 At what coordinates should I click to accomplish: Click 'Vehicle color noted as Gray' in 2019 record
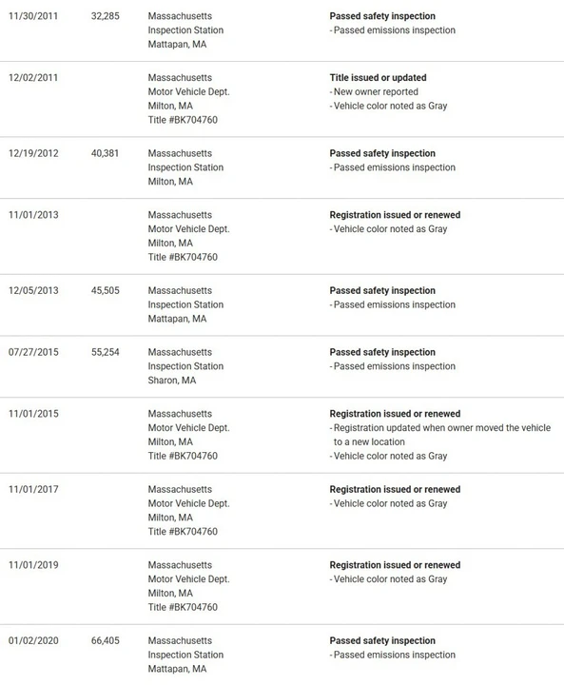pos(391,579)
